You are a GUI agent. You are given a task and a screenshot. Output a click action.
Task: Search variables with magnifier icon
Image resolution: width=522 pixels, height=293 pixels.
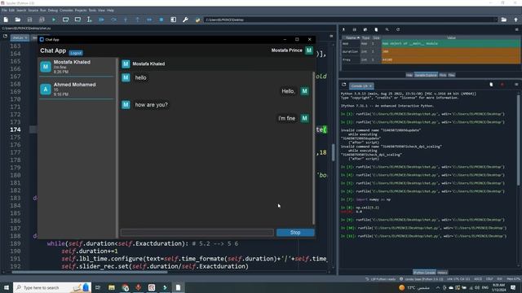387,29
